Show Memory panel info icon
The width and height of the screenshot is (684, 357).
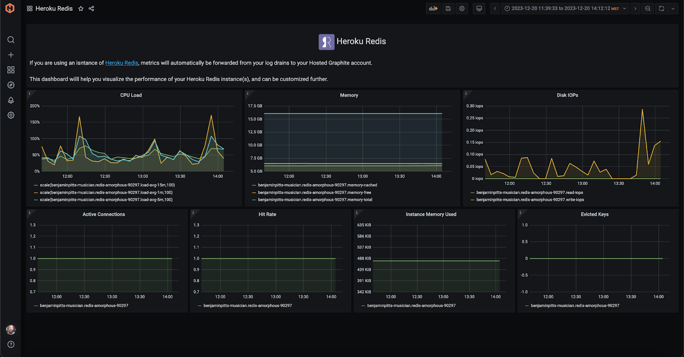248,93
